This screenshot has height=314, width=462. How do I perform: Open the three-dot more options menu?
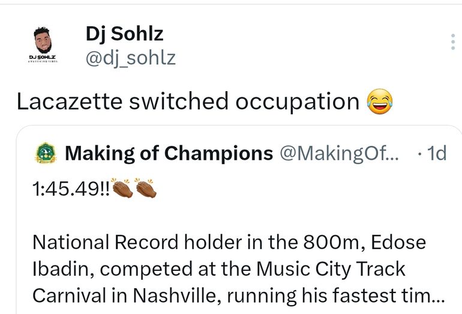[452, 42]
